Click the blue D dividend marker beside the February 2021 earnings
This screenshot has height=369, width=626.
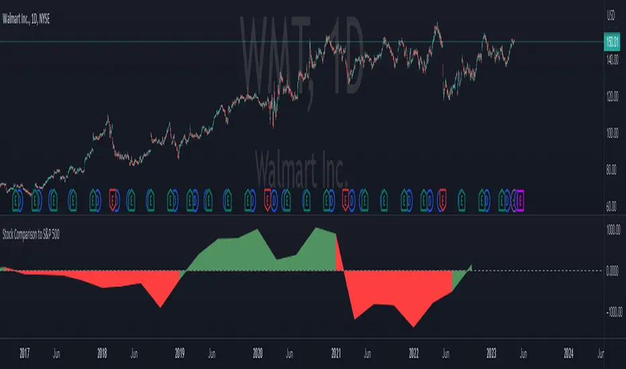point(352,200)
